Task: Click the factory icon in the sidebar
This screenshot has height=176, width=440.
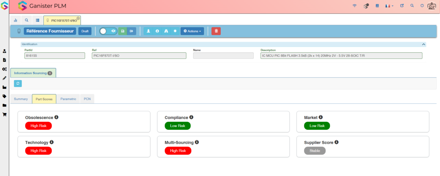Action: [x=4, y=87]
